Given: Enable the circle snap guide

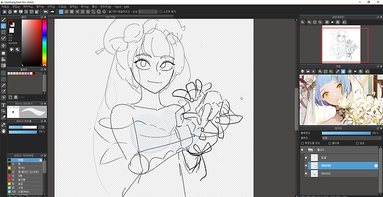Looking at the screenshot, I should point(88,12).
